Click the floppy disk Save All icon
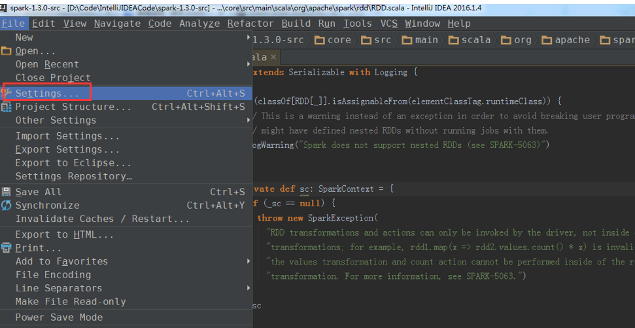The width and height of the screenshot is (635, 328). pyautogui.click(x=6, y=192)
